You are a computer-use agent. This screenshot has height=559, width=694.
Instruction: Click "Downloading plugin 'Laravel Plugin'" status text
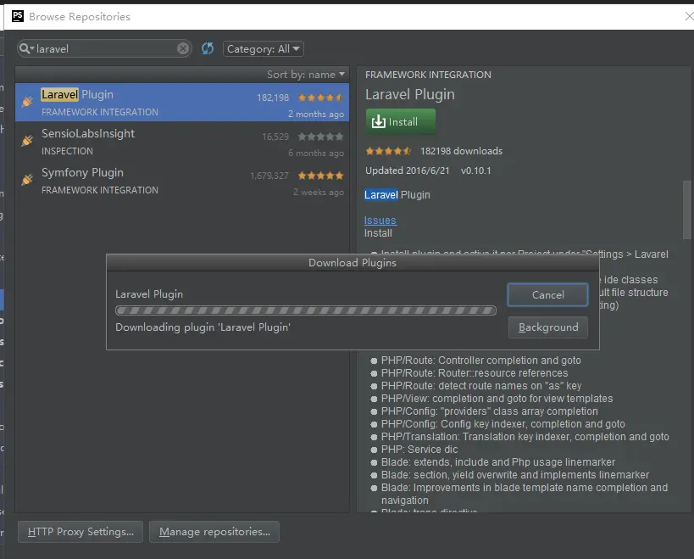(203, 327)
